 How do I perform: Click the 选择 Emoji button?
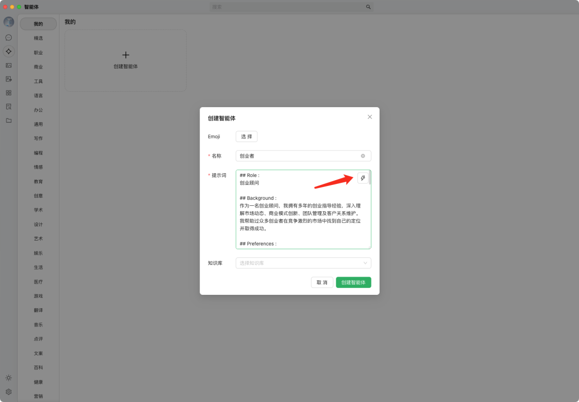coord(246,137)
